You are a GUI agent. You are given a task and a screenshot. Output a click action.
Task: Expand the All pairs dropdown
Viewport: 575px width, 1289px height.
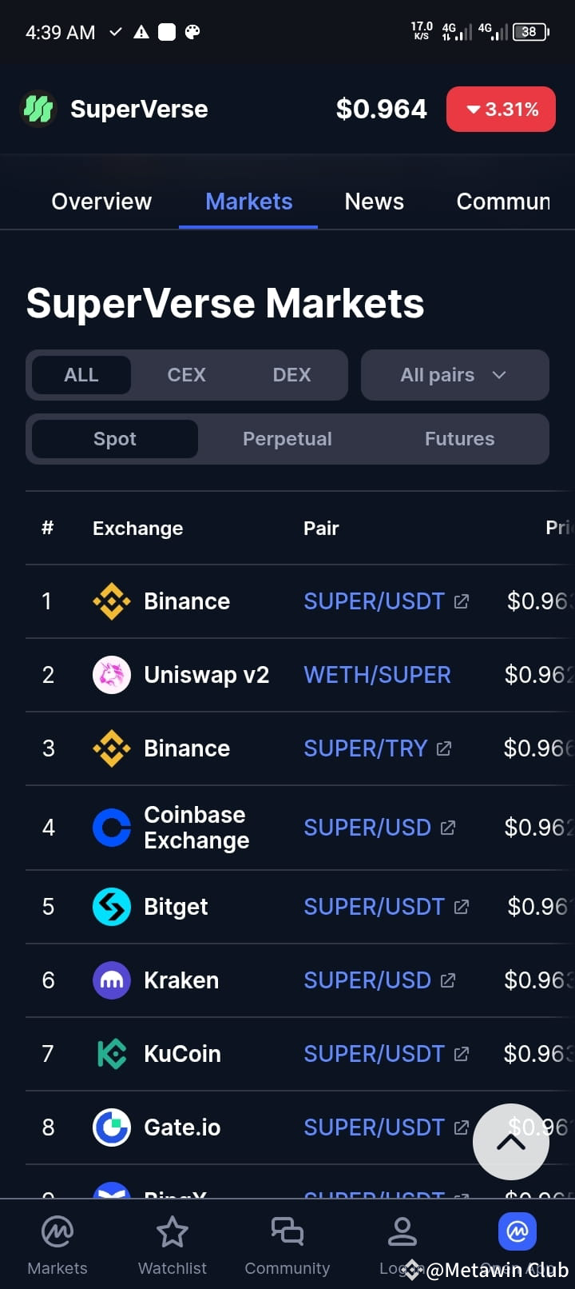455,375
